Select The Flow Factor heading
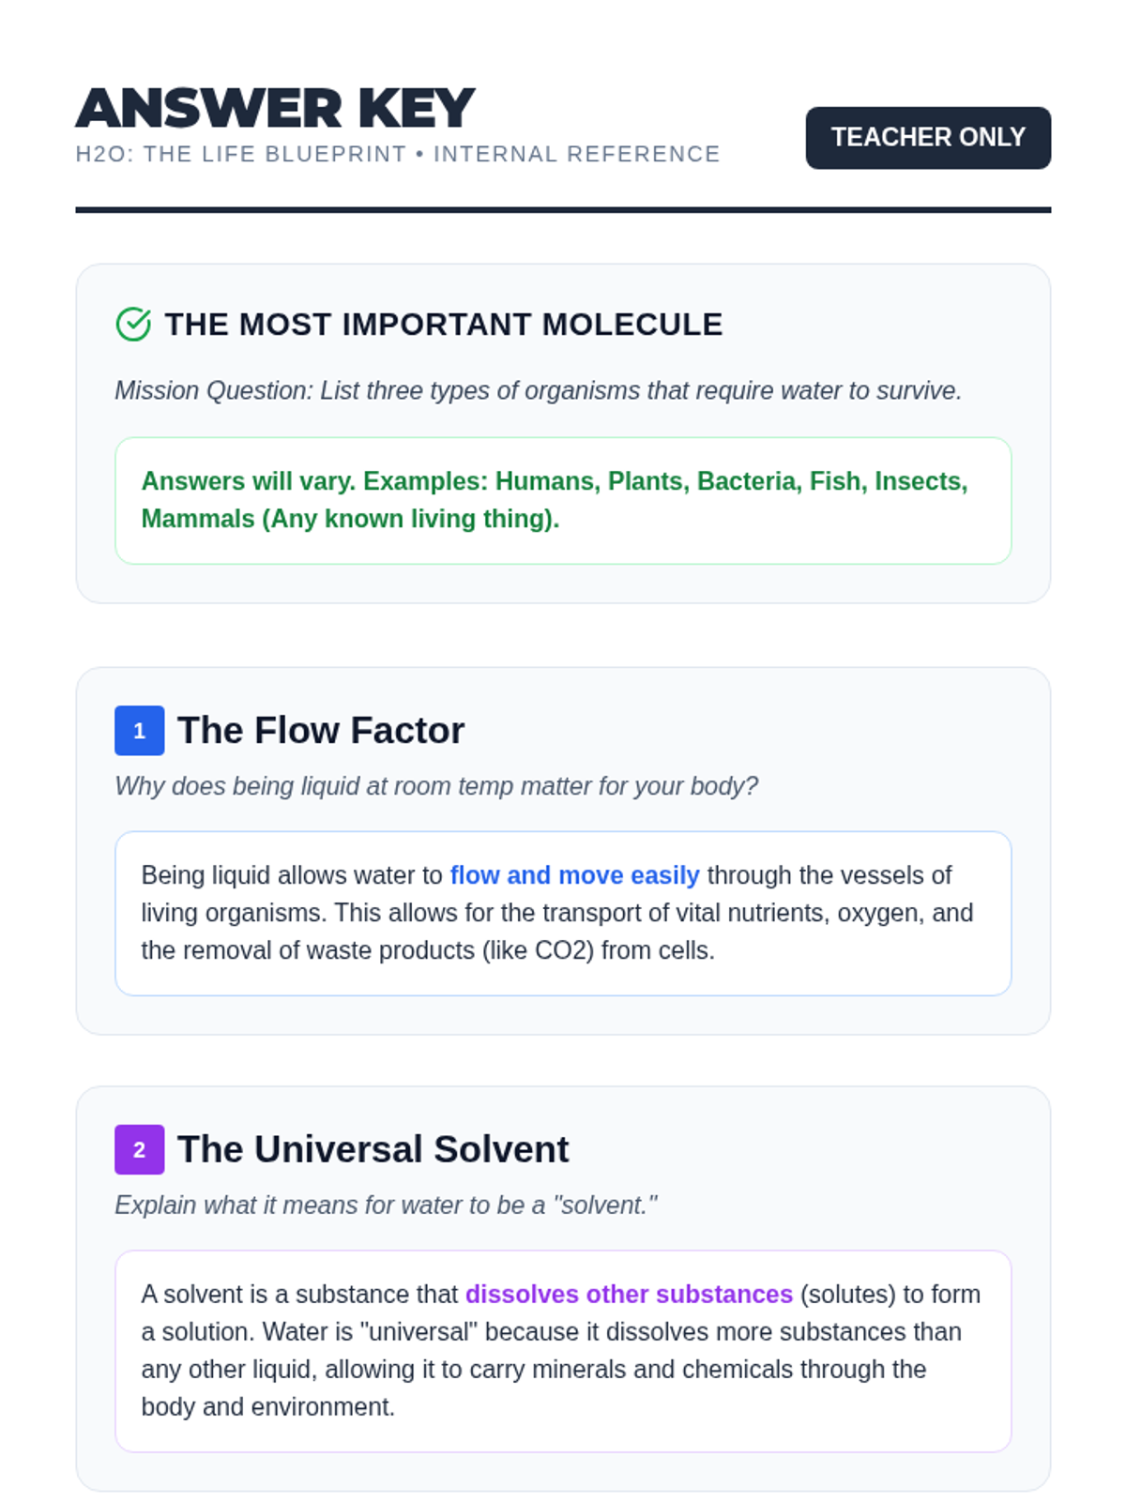Image resolution: width=1126 pixels, height=1501 pixels. pyautogui.click(x=321, y=731)
